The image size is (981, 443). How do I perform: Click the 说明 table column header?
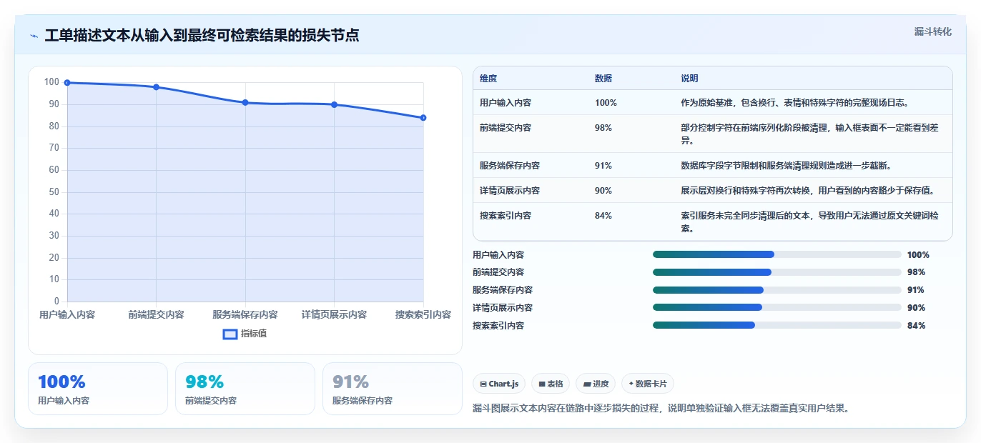(689, 79)
